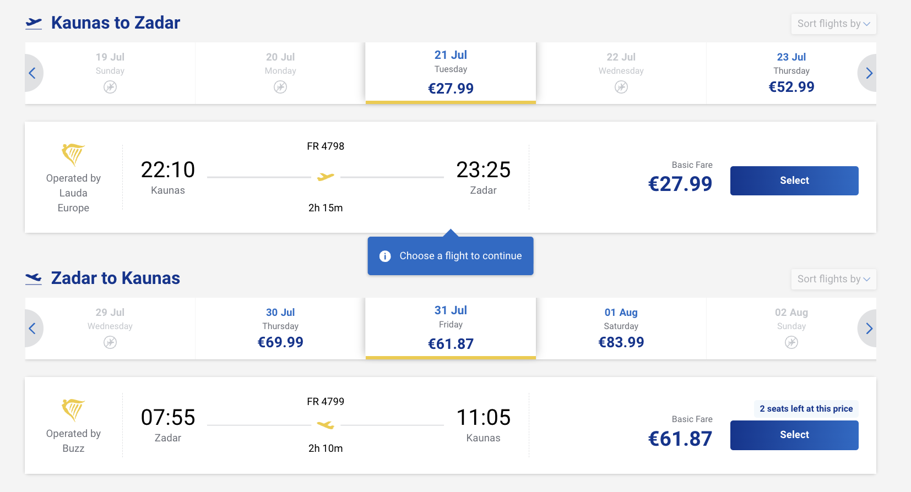911x492 pixels.
Task: Show later outbound dates with right arrow
Action: click(x=869, y=73)
